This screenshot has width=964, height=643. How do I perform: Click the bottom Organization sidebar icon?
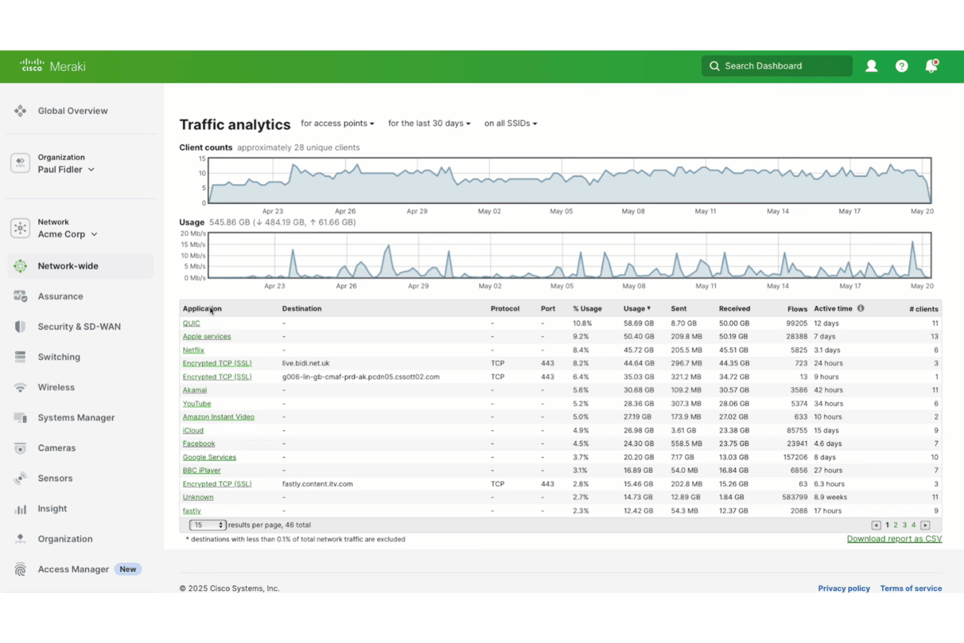coord(20,539)
